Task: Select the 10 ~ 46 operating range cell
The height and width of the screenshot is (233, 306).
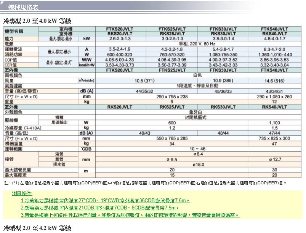Action: click(x=195, y=149)
